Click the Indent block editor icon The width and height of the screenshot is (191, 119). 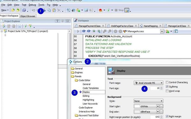(x=84, y=31)
